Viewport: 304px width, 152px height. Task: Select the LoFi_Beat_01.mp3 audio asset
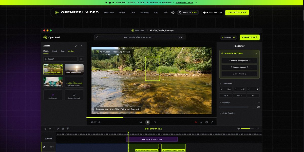tap(74, 82)
